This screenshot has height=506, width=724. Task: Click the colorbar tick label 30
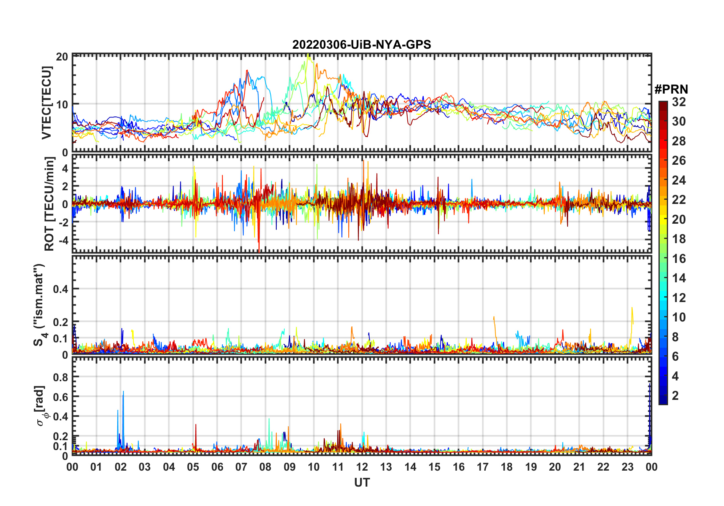(679, 121)
